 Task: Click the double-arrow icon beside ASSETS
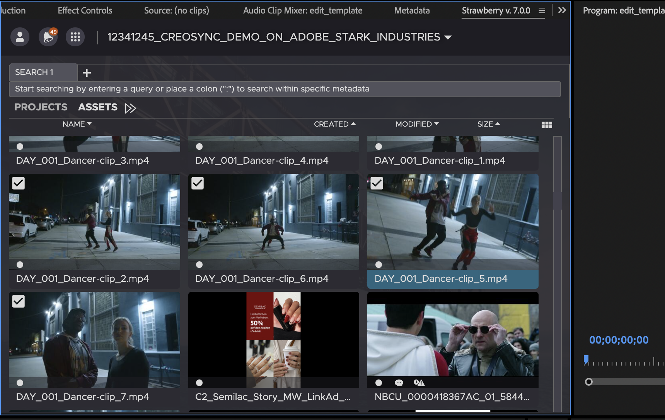click(x=131, y=108)
